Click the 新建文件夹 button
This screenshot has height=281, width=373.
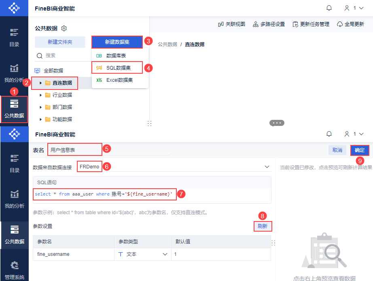pyautogui.click(x=60, y=42)
